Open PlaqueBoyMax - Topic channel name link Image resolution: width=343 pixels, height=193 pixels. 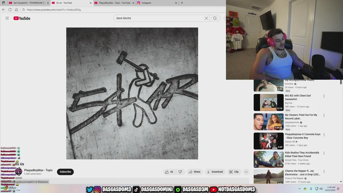38,170
